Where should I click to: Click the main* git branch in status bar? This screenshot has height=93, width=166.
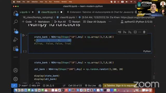coord(23,86)
